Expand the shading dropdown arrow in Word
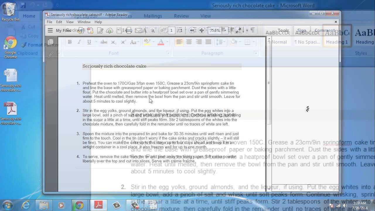The width and height of the screenshot is (375, 211). (239, 42)
